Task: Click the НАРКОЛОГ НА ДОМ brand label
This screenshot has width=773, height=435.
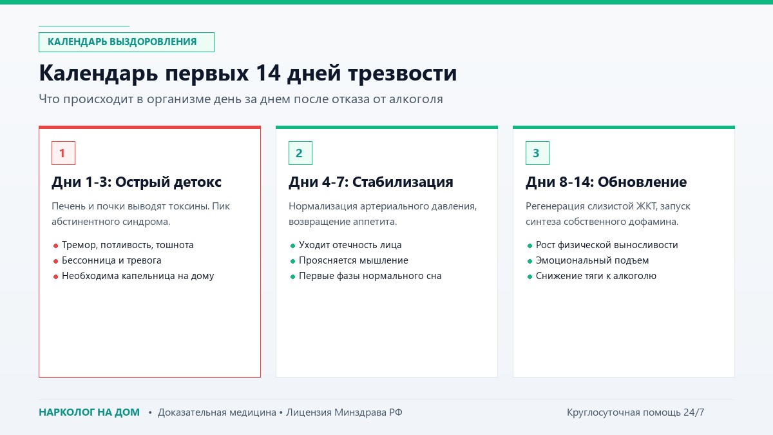Action: pos(89,412)
